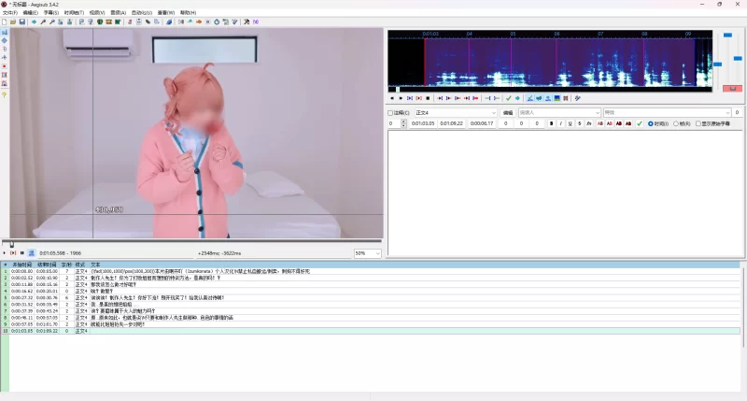This screenshot has width=747, height=401.
Task: Click the subtitle text edit box
Action: 566,193
